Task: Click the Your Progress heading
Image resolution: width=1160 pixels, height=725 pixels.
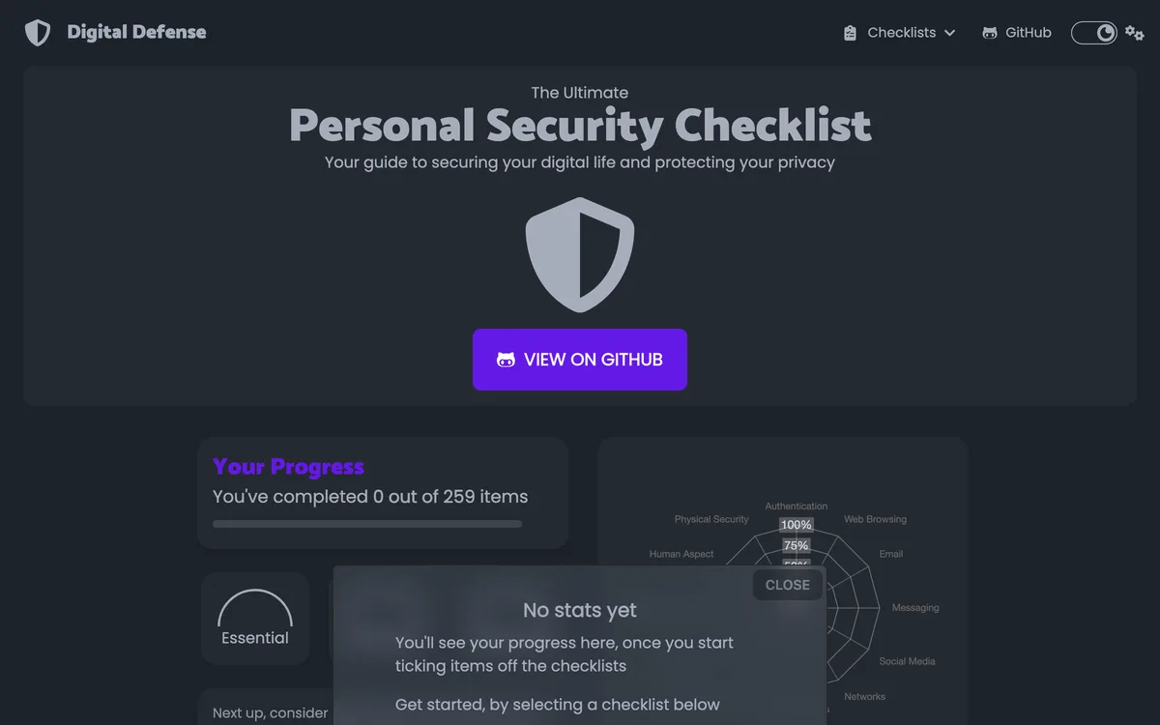Action: (288, 466)
